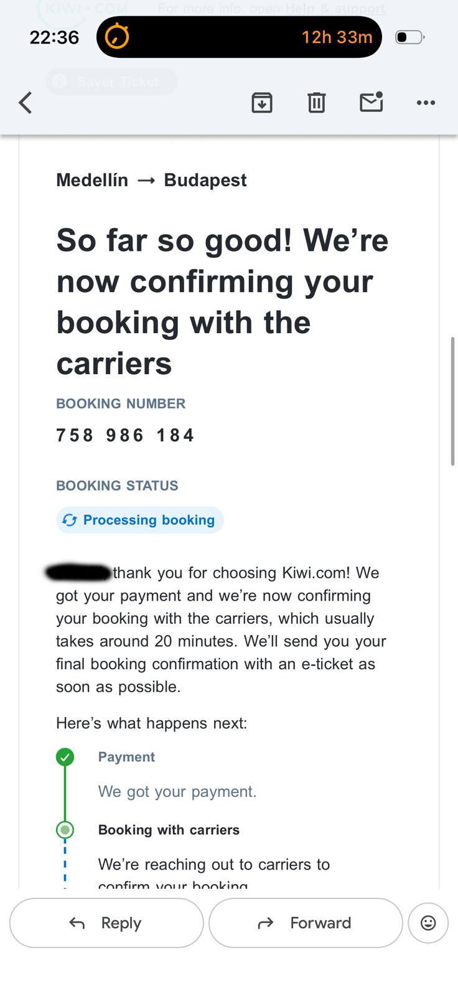Tap the 12h 33m timer countdown

[337, 37]
